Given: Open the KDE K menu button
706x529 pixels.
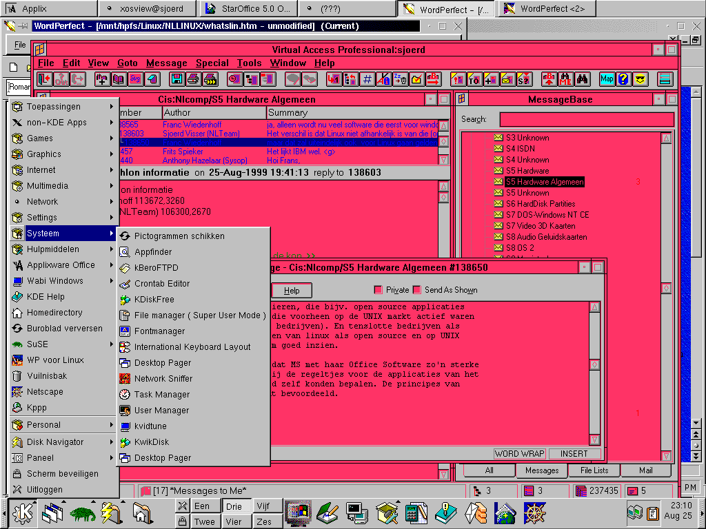Looking at the screenshot, I should pyautogui.click(x=23, y=513).
